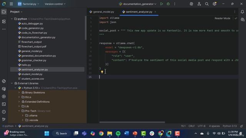This screenshot has height=138, width=246.
Task: Click the 15:1 cursor position widget
Action: pyautogui.click(x=183, y=126)
